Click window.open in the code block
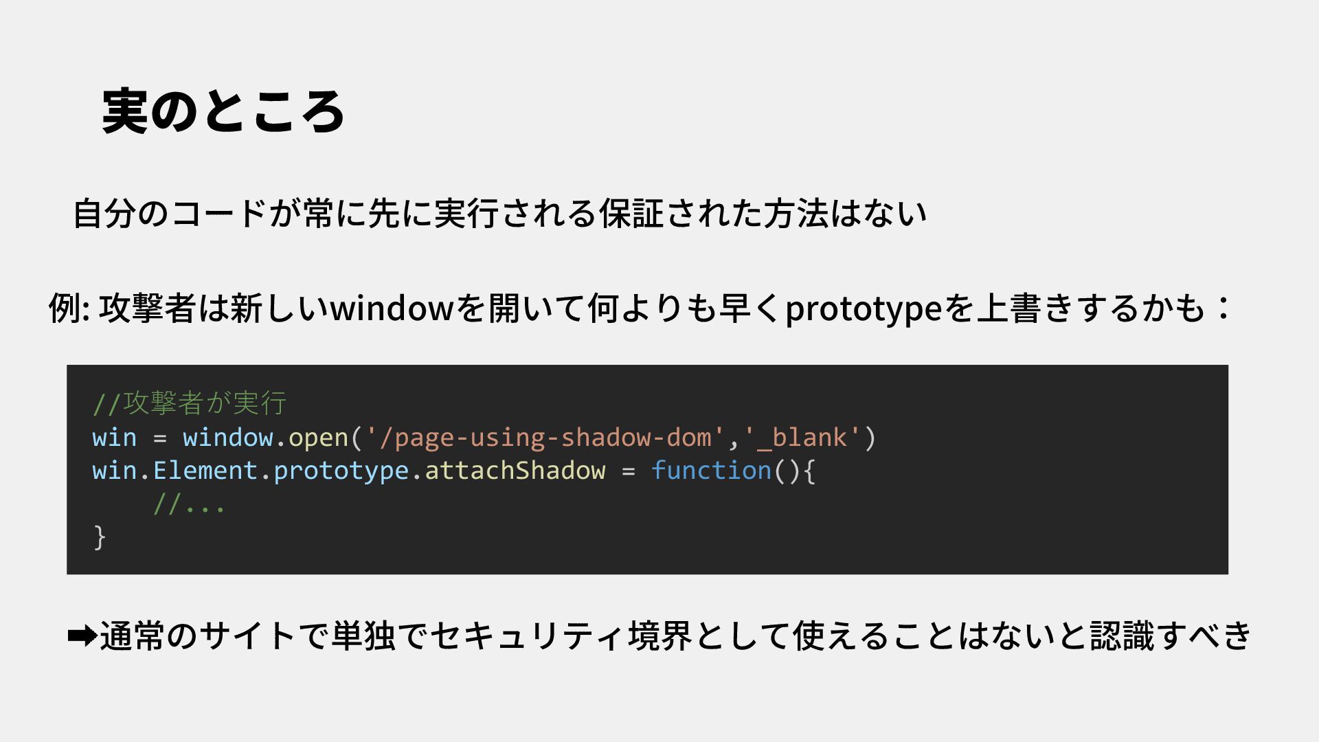The width and height of the screenshot is (1319, 742). click(x=265, y=438)
